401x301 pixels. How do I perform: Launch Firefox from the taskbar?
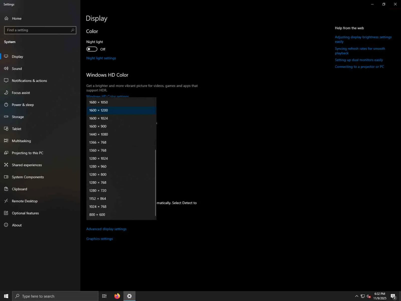117,296
